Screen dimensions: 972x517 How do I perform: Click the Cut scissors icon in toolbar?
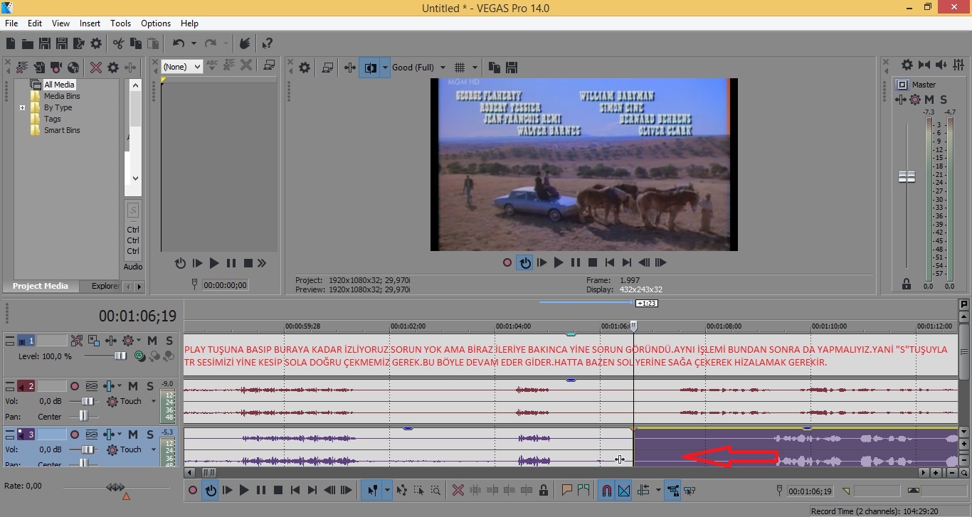point(119,43)
